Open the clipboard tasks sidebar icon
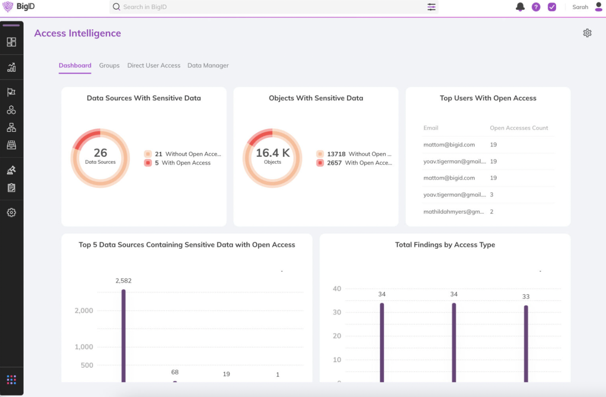Image resolution: width=606 pixels, height=397 pixels. coord(12,188)
